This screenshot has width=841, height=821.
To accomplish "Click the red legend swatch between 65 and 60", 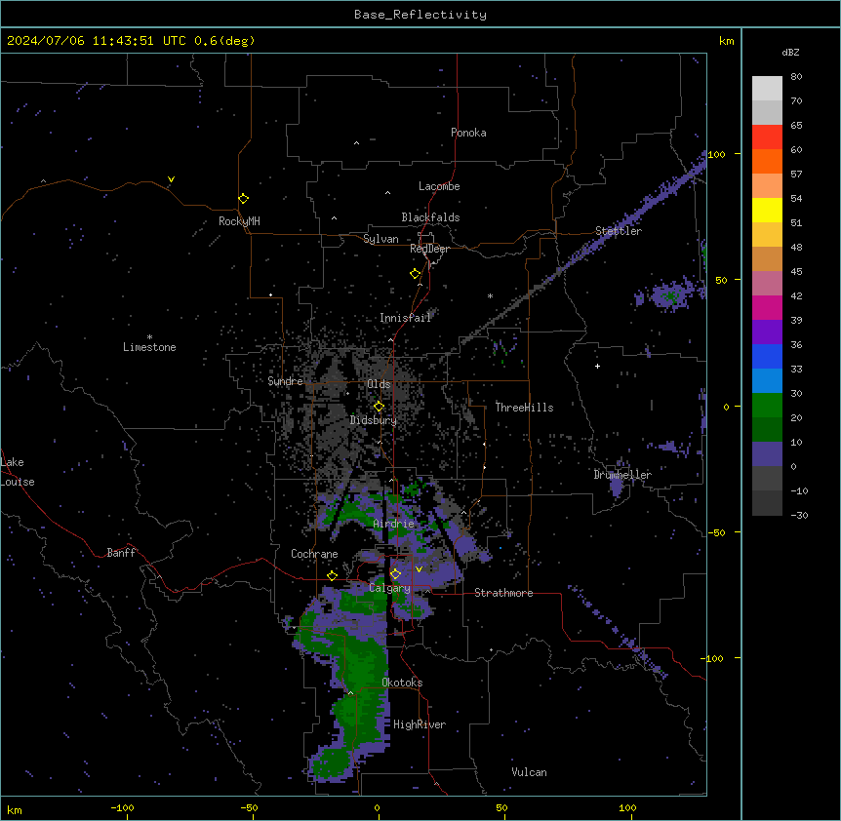I will [x=767, y=137].
